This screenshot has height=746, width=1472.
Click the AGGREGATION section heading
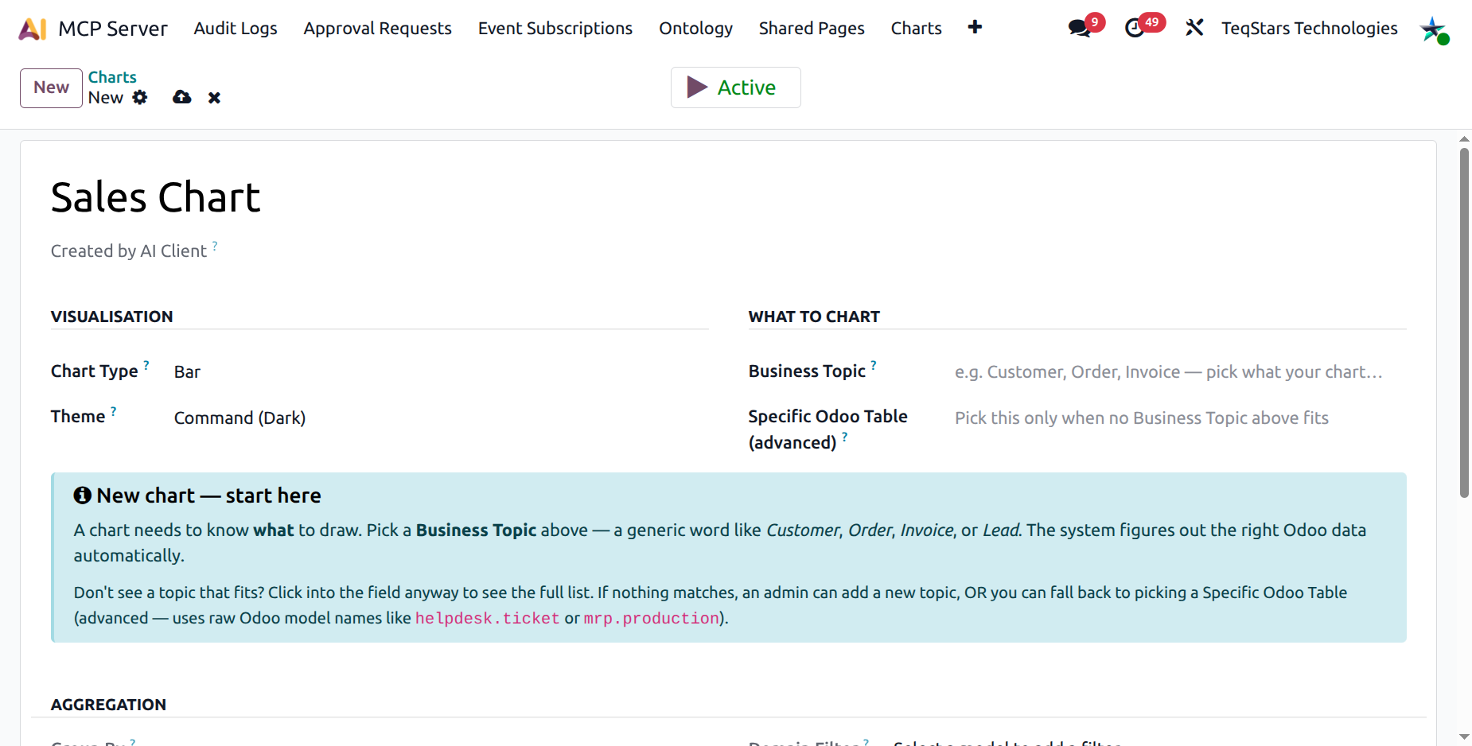click(108, 705)
